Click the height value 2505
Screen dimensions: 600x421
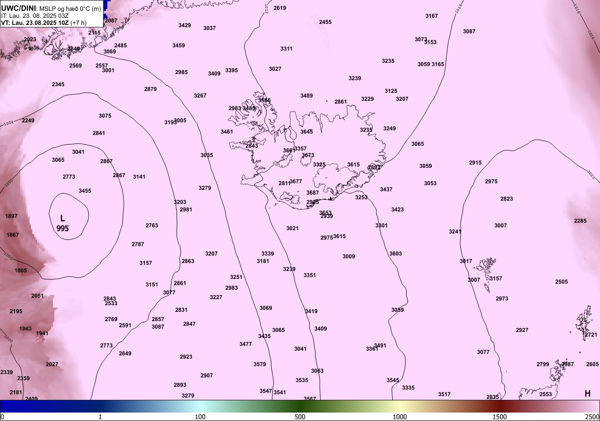562,282
